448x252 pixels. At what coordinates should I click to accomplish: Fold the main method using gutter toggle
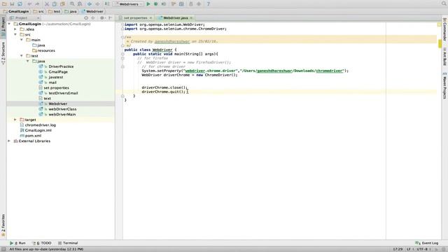[122, 54]
